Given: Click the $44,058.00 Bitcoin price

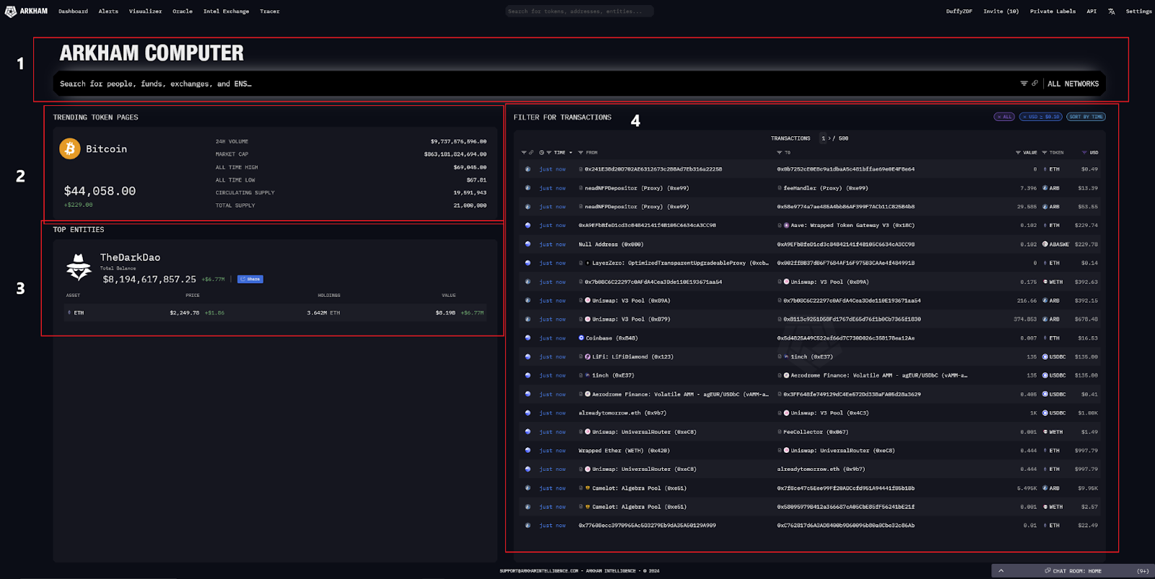Looking at the screenshot, I should (x=100, y=191).
